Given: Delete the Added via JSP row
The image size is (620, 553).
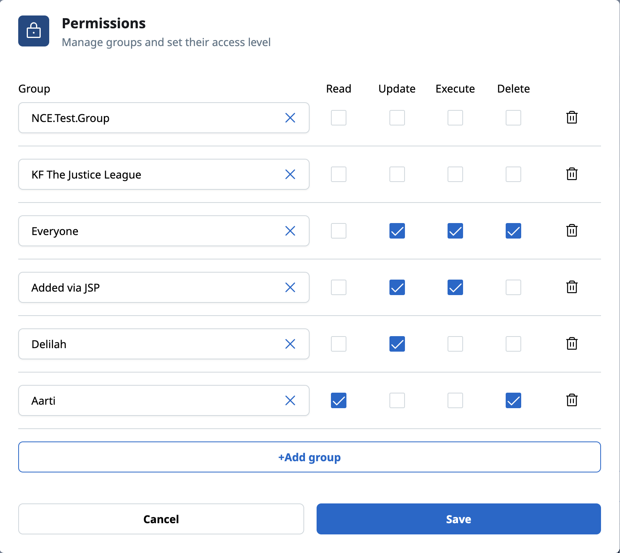Looking at the screenshot, I should (x=572, y=287).
